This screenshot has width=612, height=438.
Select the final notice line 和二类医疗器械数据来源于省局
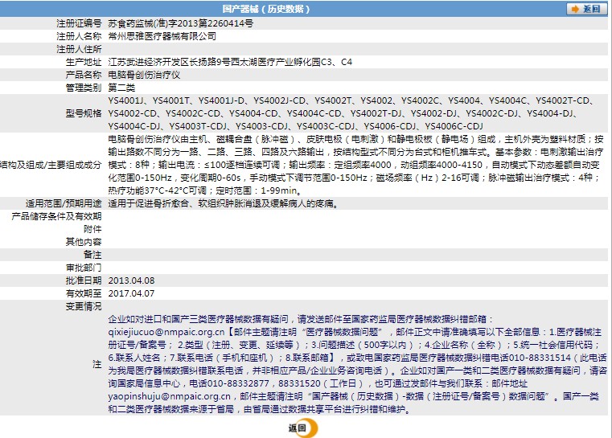pyautogui.click(x=259, y=410)
